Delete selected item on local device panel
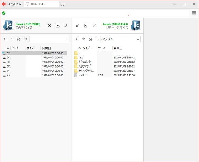Image resolution: width=199 pixels, height=162 pixels. pos(50,26)
